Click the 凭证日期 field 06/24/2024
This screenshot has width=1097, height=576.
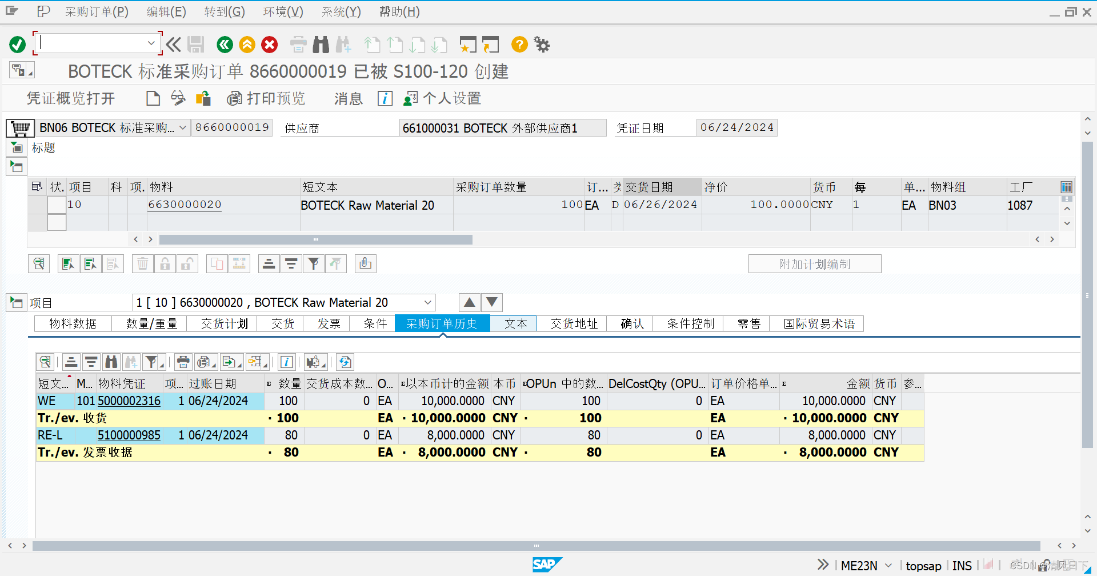737,127
